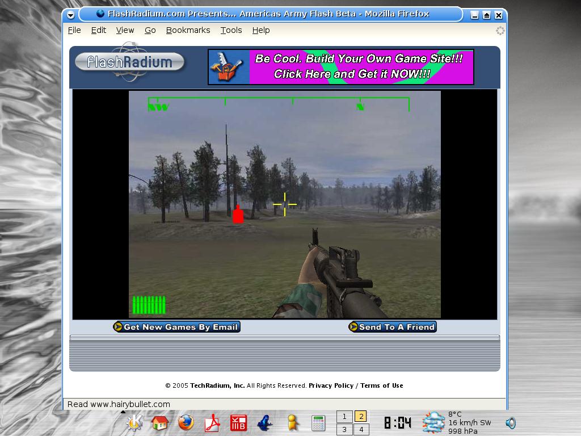Viewport: 581px width, 436px height.
Task: Click Send To A Friend button
Action: pyautogui.click(x=393, y=326)
